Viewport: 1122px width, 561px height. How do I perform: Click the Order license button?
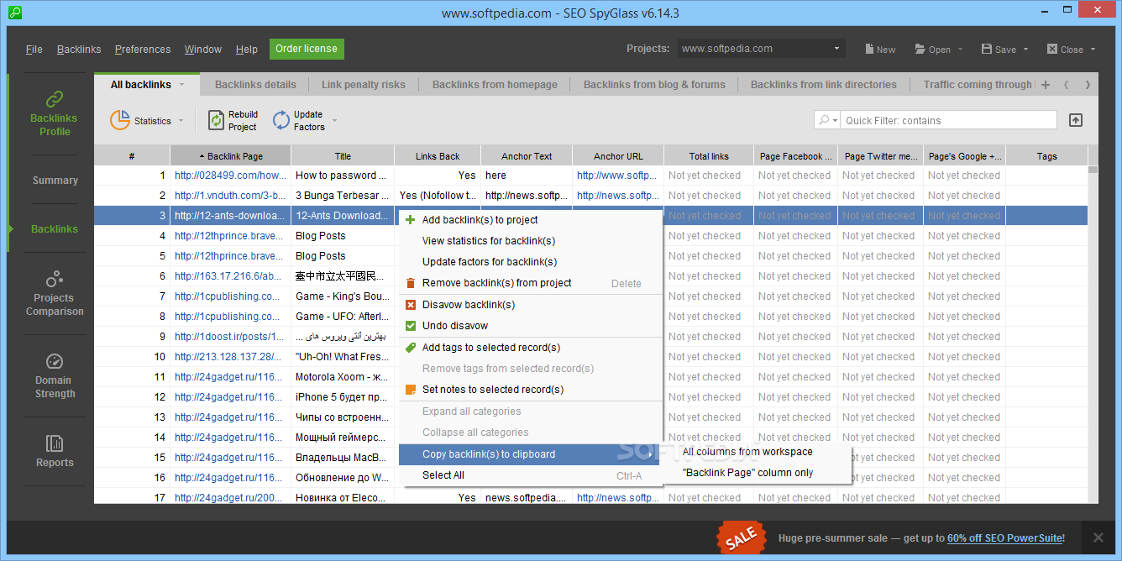click(x=307, y=49)
